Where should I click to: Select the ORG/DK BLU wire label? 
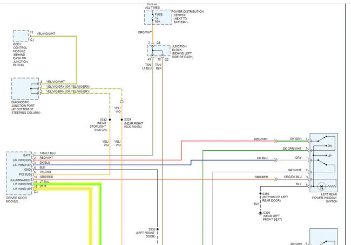coord(293,177)
